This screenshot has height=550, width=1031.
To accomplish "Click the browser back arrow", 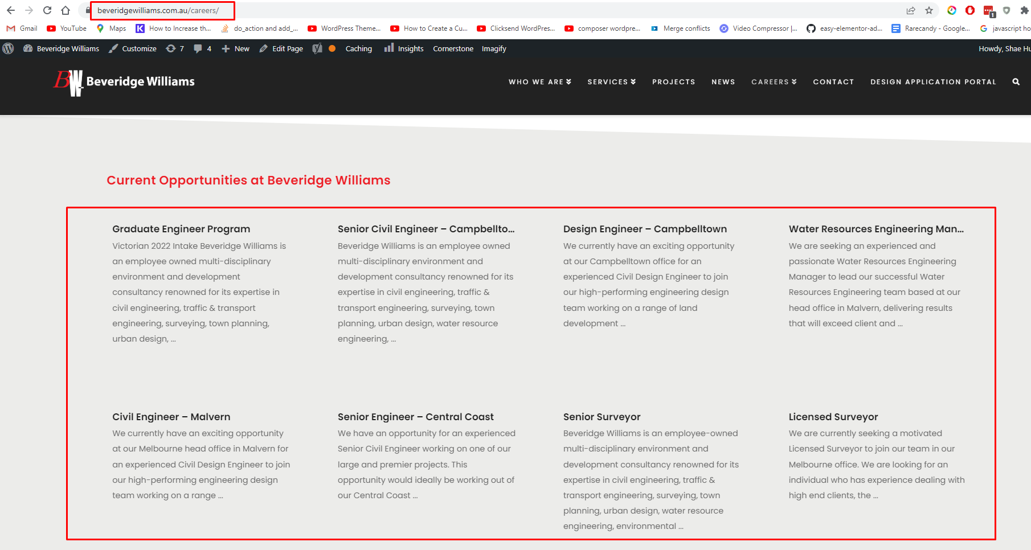I will (10, 10).
